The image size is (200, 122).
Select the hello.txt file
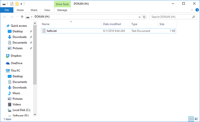click(x=109, y=31)
